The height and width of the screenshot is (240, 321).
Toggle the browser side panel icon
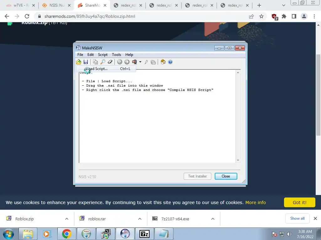click(x=294, y=16)
